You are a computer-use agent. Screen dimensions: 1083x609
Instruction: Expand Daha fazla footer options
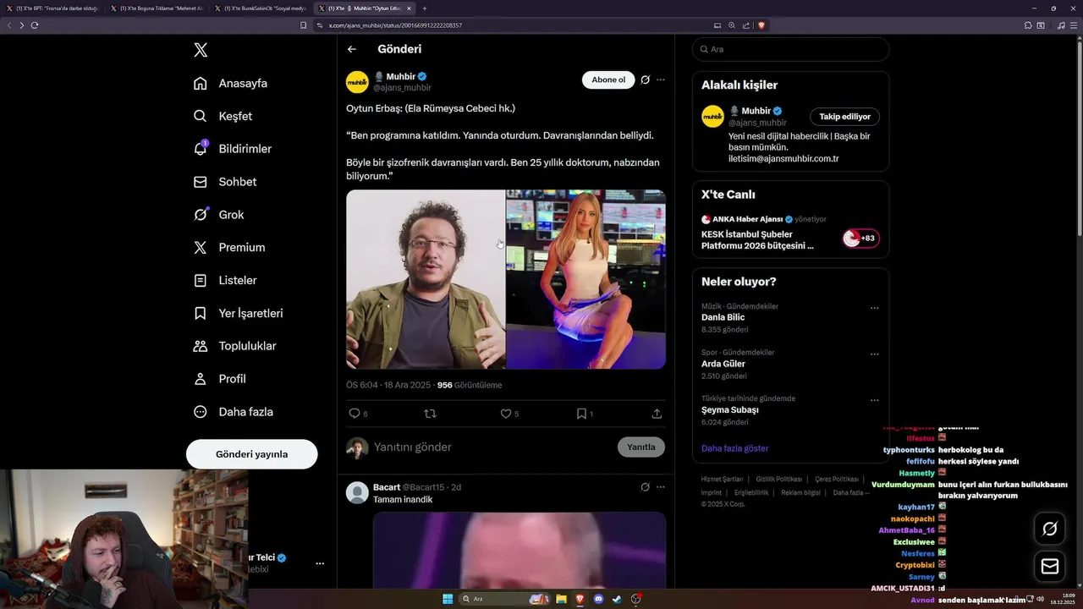[851, 492]
